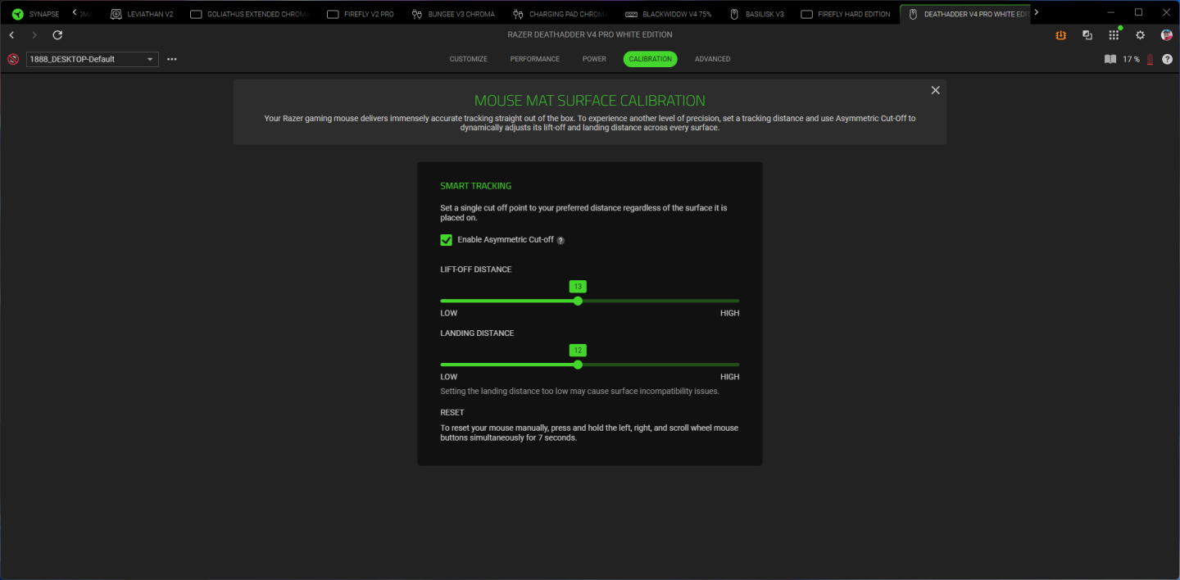The width and height of the screenshot is (1180, 580).
Task: Open the Firefly V2 Pro tab
Action: pos(361,14)
